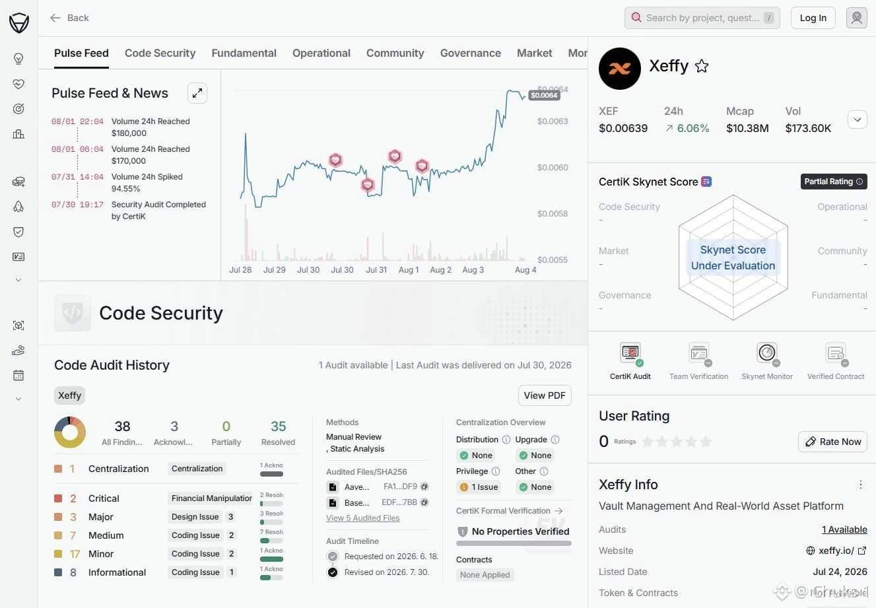Screen dimensions: 876x608
Task: Open the rocket icon in the sidebar
Action: point(18,207)
